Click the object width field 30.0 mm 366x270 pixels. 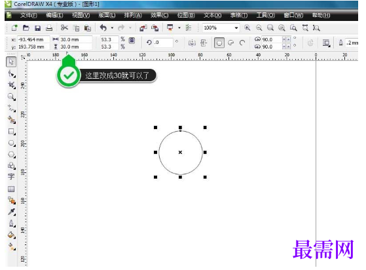76,39
